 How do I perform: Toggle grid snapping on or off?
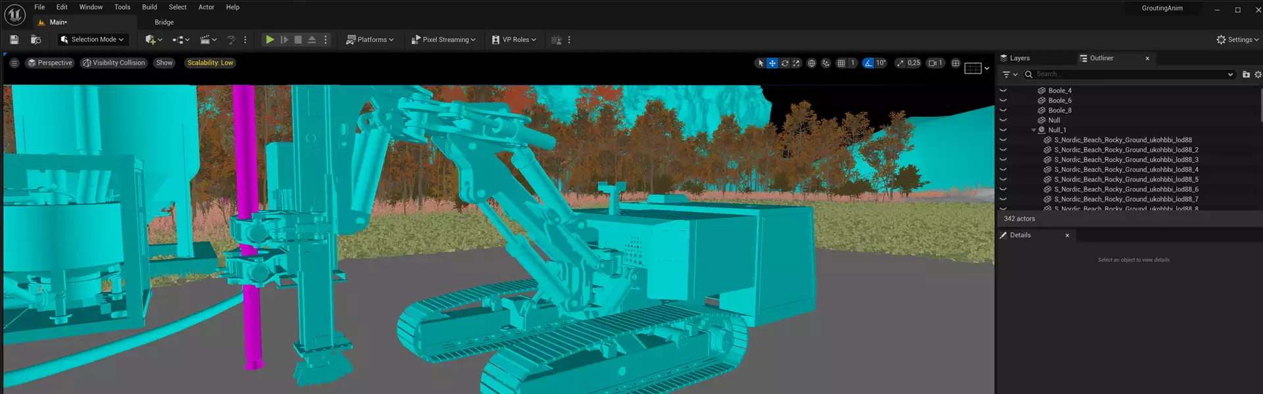tap(841, 63)
